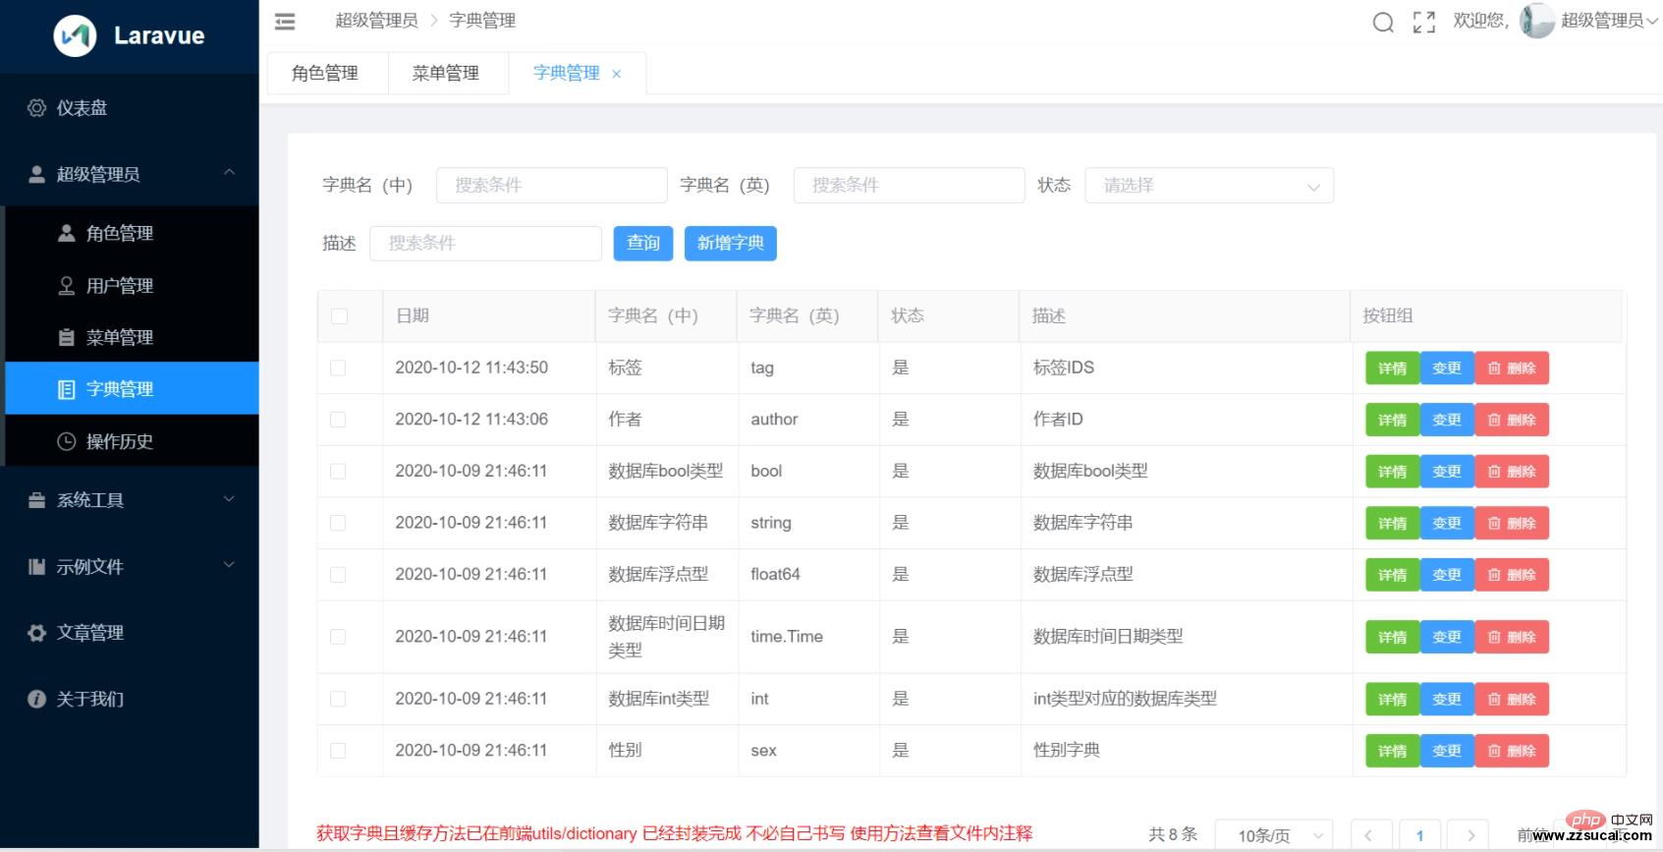Image resolution: width=1663 pixels, height=852 pixels.
Task: Check the box for the string row
Action: tap(338, 523)
